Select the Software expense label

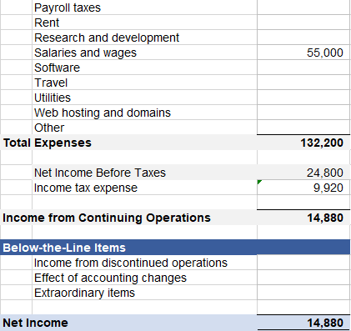(57, 68)
